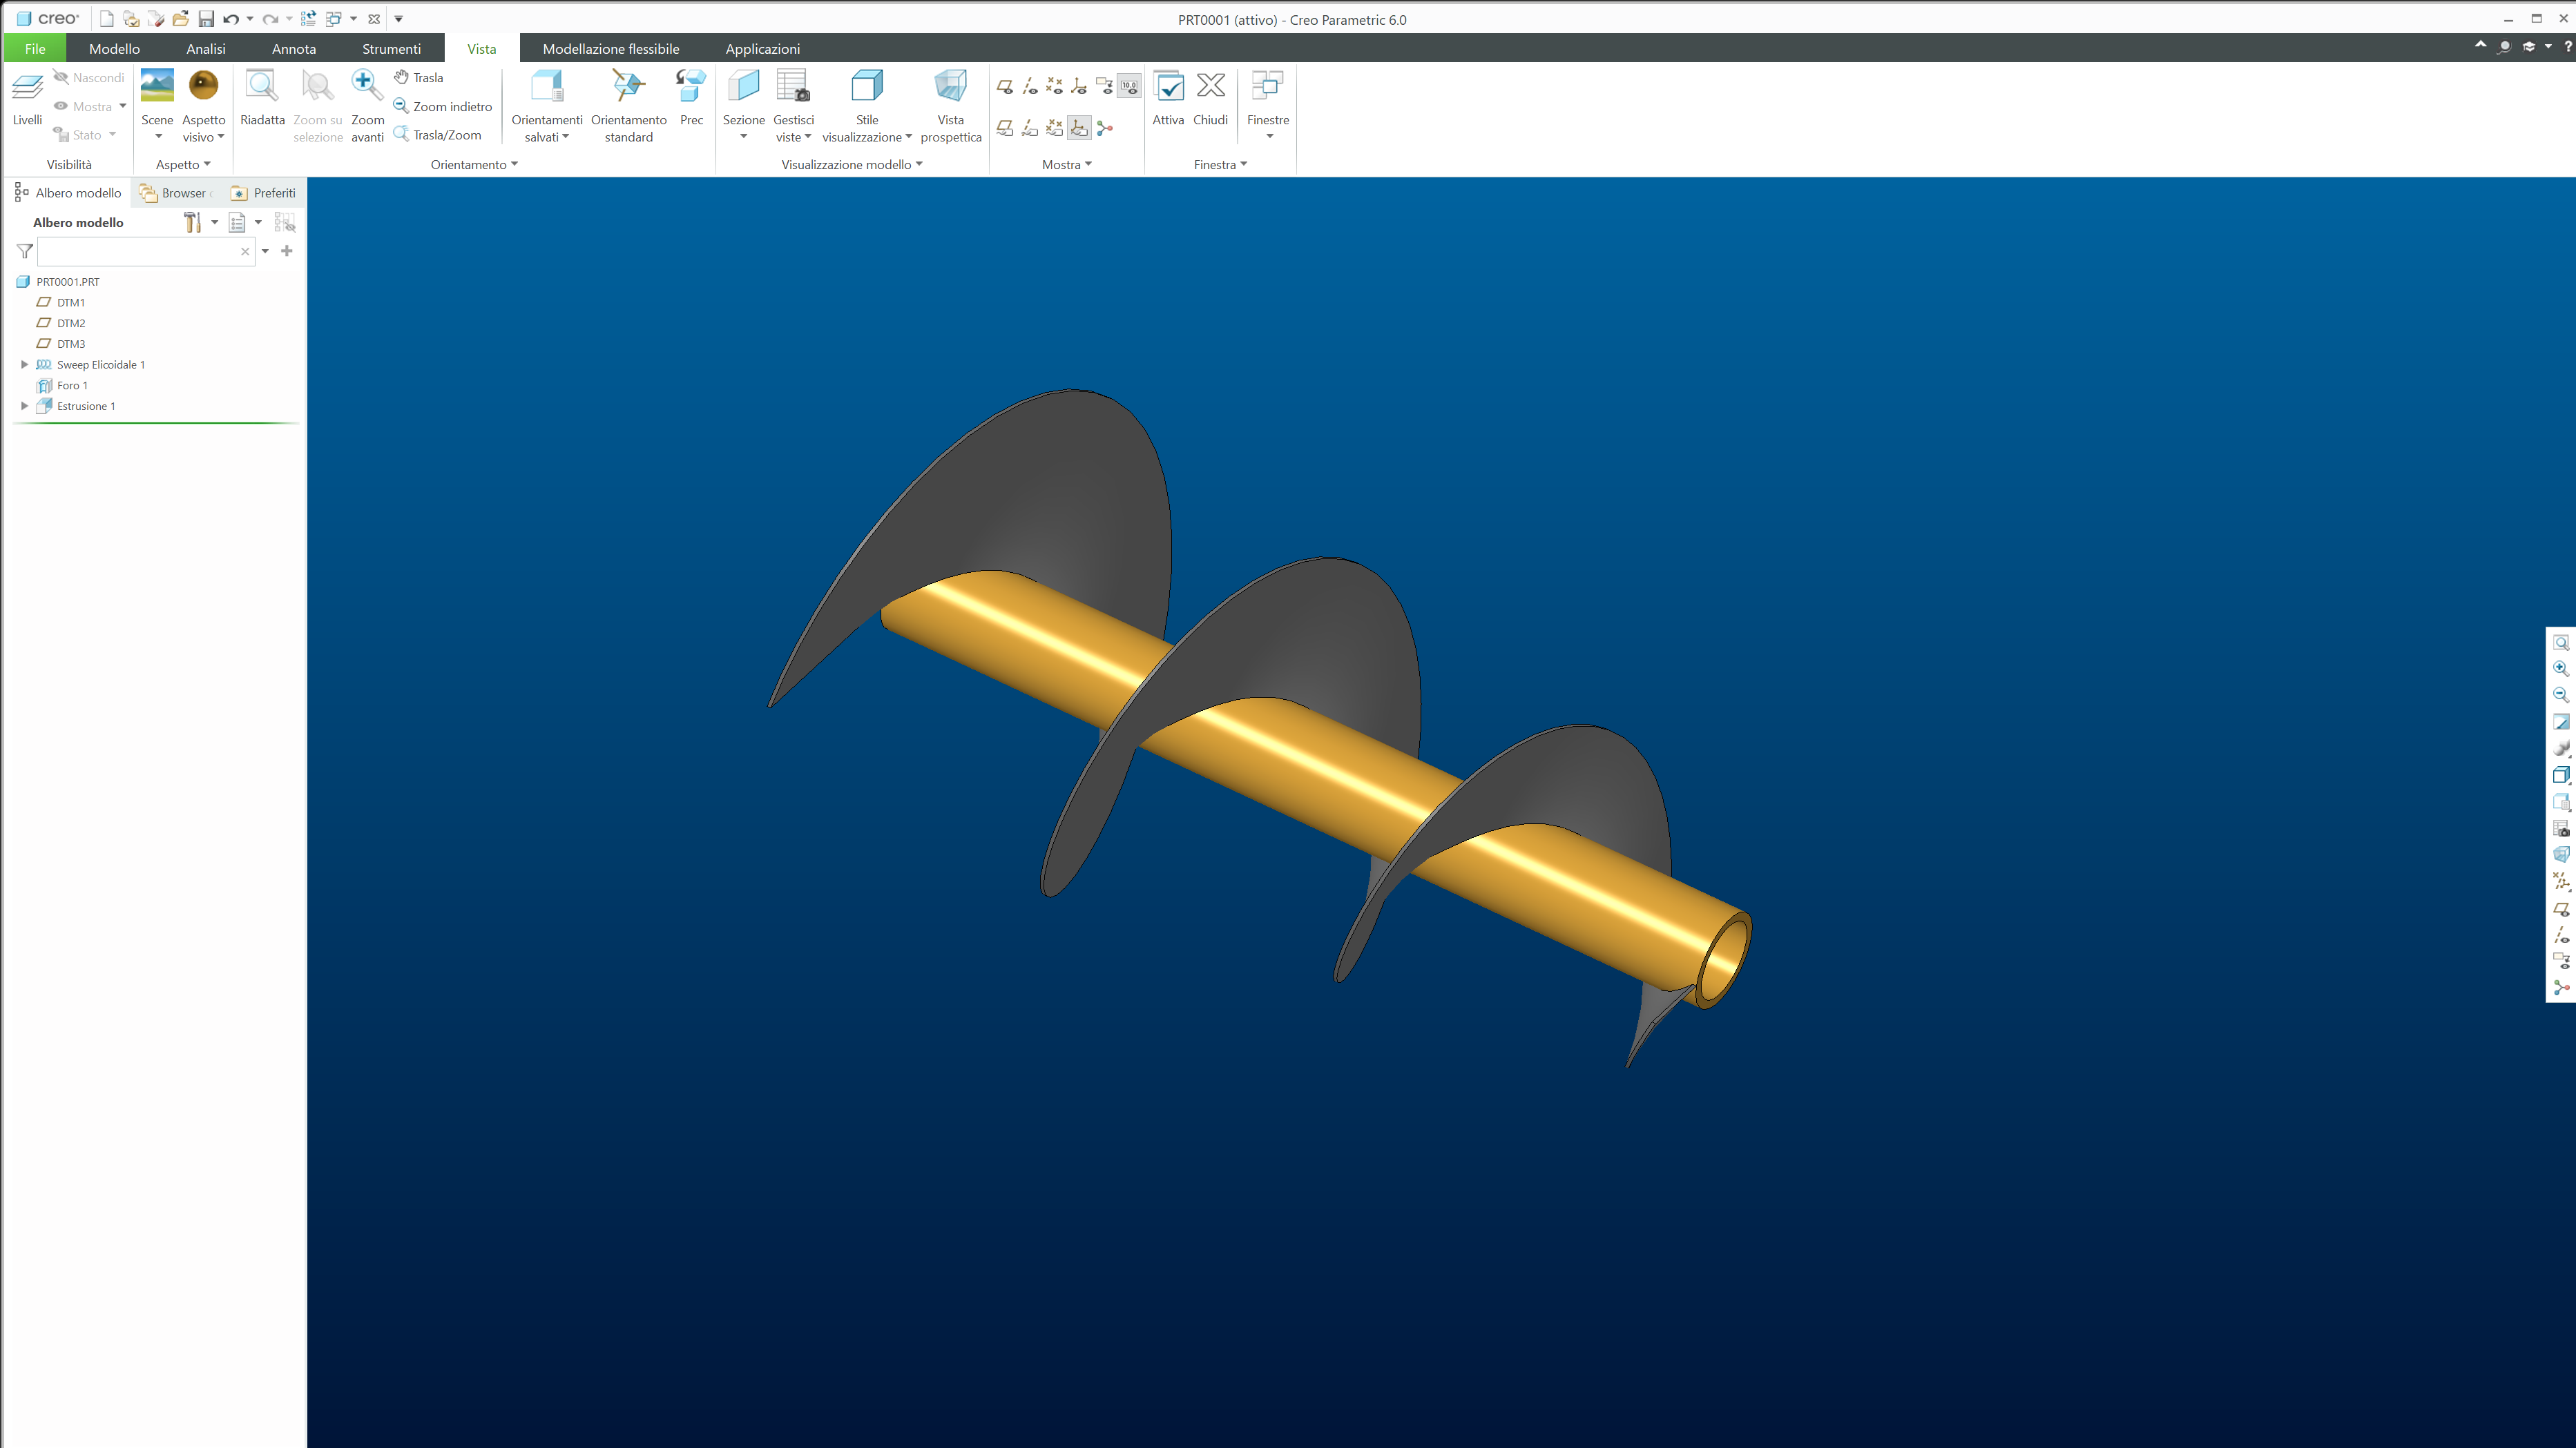Toggle datum plane display in ribbon

[x=1005, y=87]
